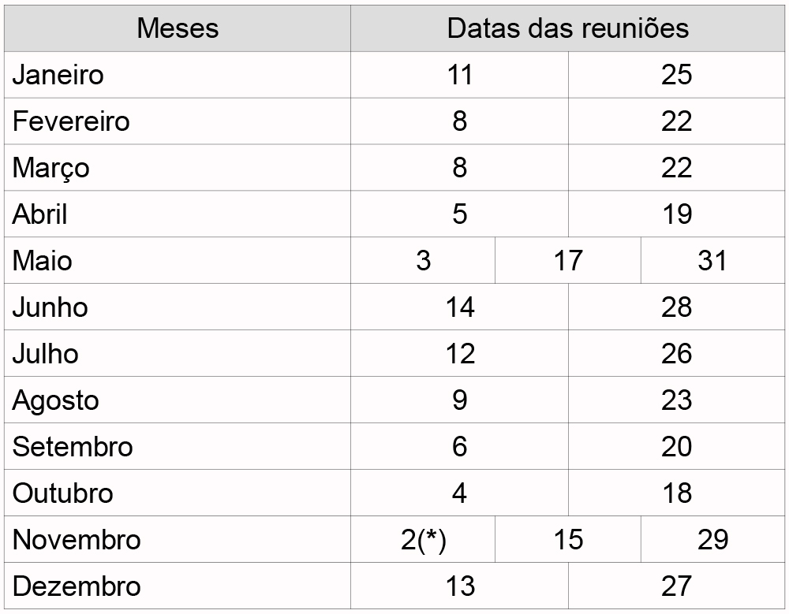
Task: Click date 4 in Outubro row
Action: click(459, 493)
